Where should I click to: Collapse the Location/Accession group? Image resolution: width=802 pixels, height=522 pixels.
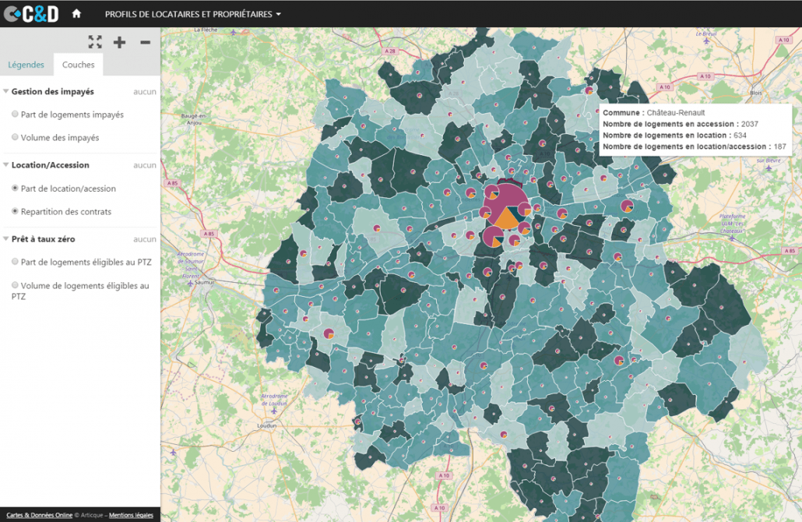(x=6, y=165)
